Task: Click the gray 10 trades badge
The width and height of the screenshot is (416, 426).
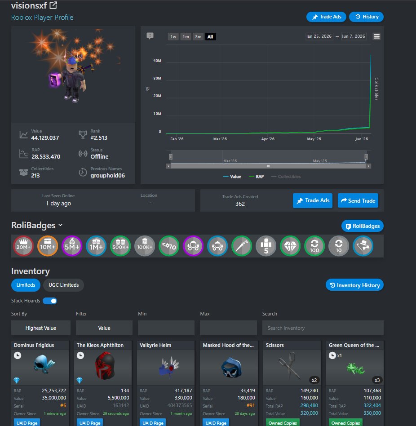Action: click(x=339, y=246)
